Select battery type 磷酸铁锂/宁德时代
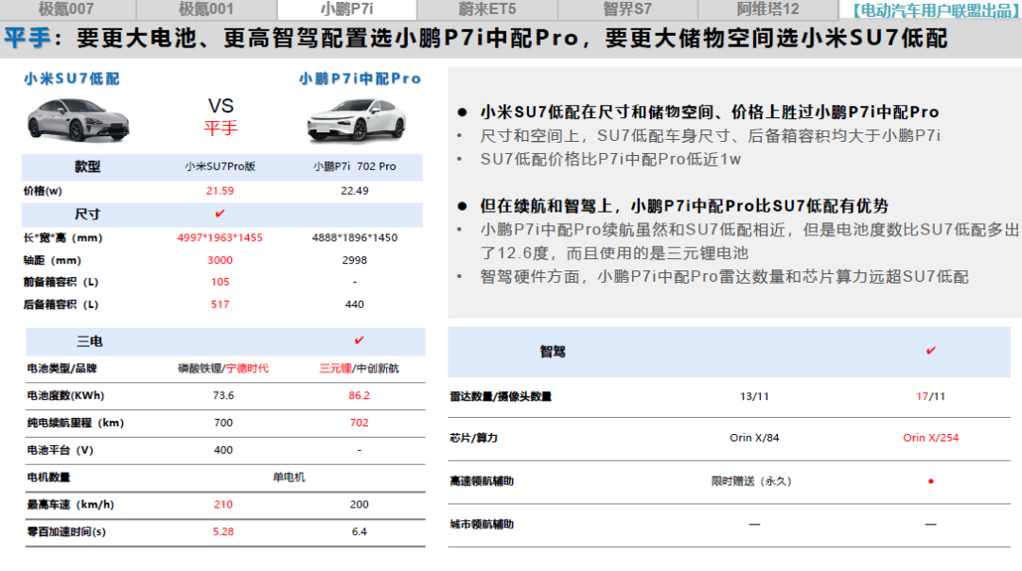 [x=223, y=369]
